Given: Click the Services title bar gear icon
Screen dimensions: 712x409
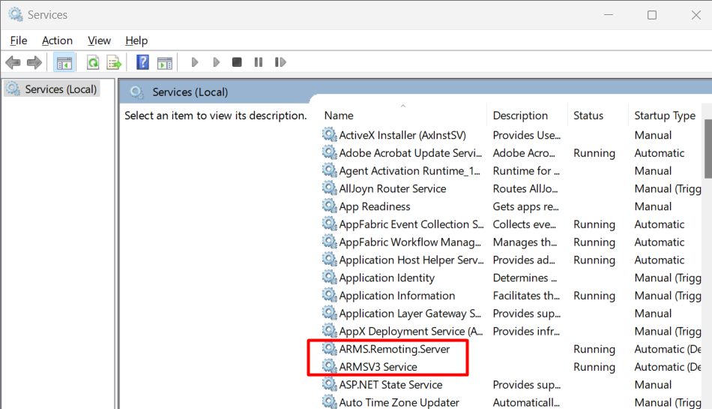Looking at the screenshot, I should [16, 14].
